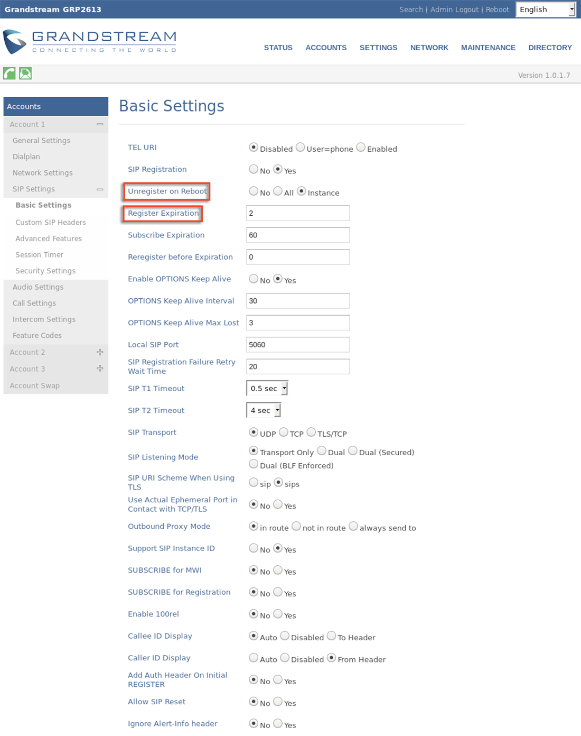The height and width of the screenshot is (736, 581).
Task: Set Callee ID Display to To Header
Action: click(331, 636)
